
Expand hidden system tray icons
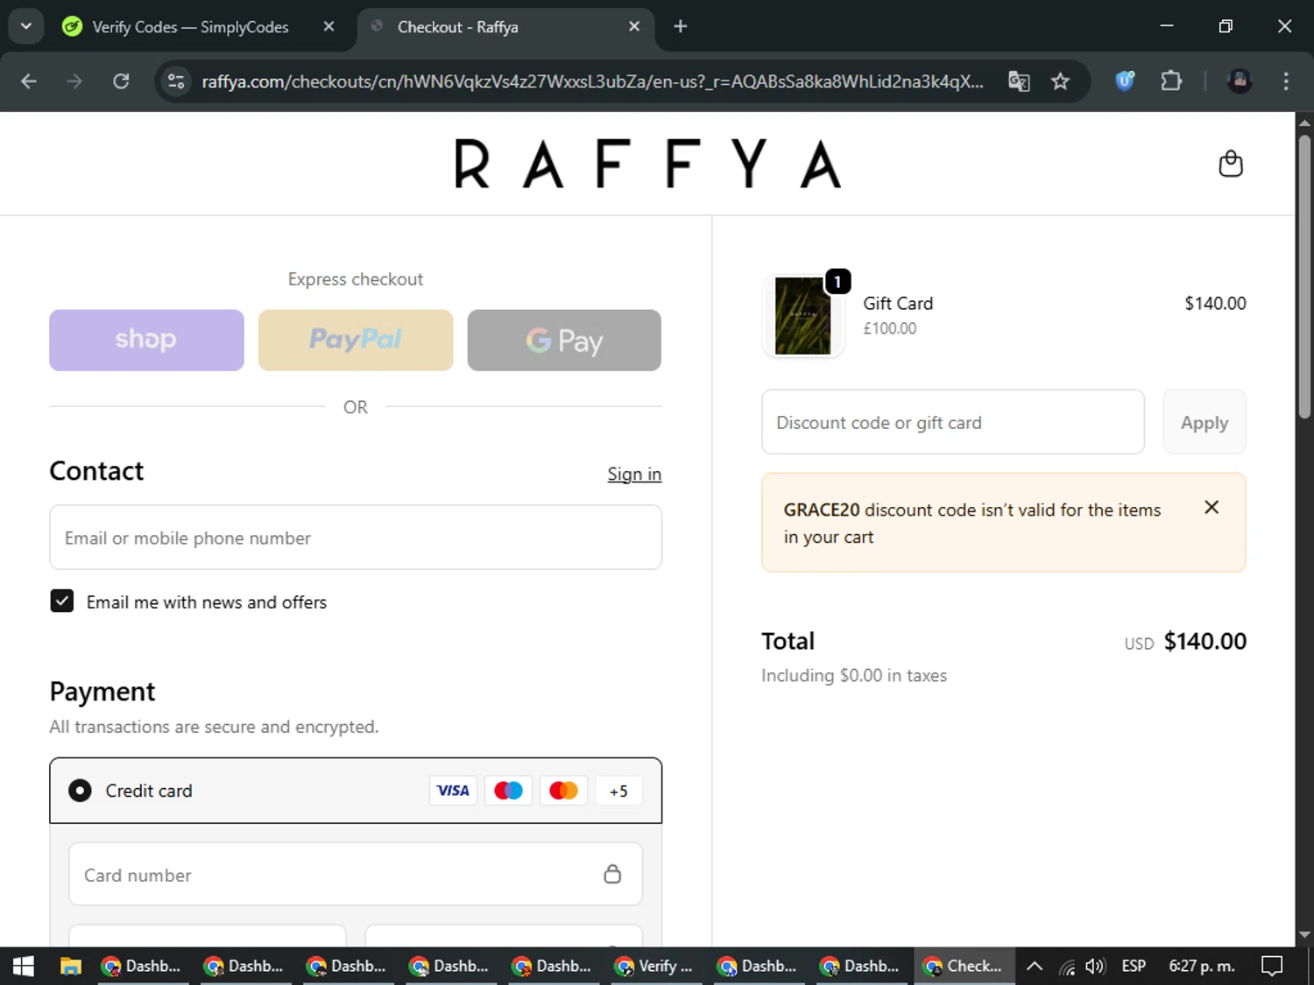[1035, 967]
